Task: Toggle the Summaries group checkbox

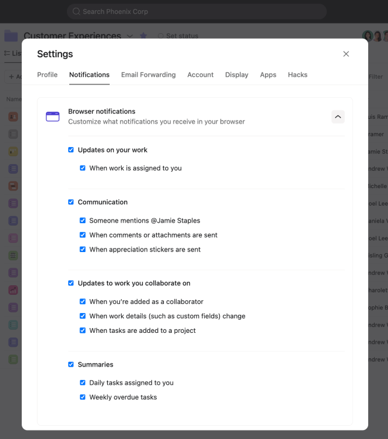Action: point(71,365)
